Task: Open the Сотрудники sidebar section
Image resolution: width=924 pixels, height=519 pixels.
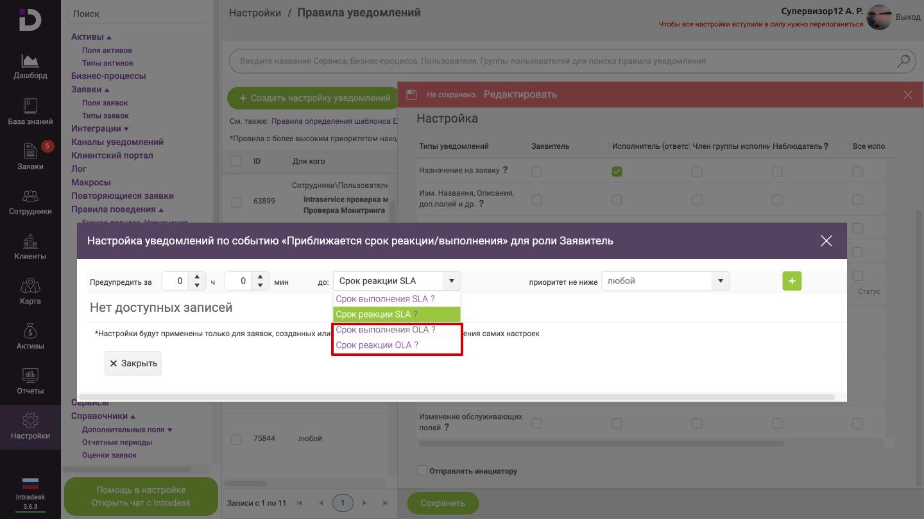Action: 30,201
